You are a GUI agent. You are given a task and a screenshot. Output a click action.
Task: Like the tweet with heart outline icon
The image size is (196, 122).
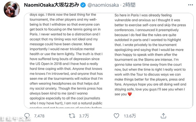(116, 116)
